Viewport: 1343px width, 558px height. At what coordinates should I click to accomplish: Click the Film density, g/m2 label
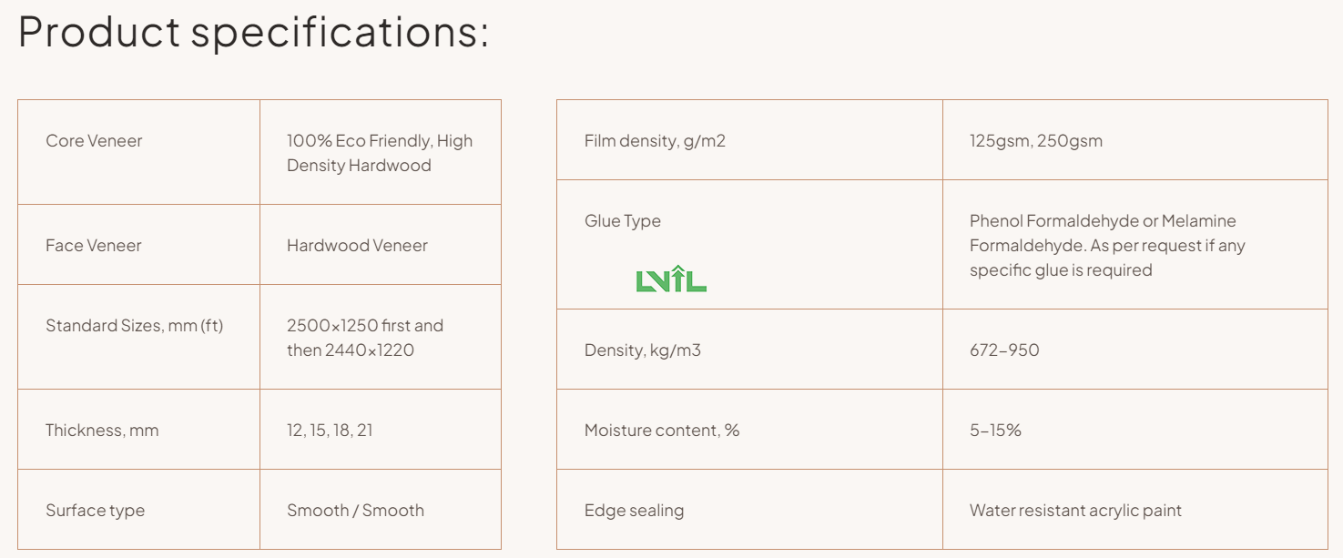656,141
